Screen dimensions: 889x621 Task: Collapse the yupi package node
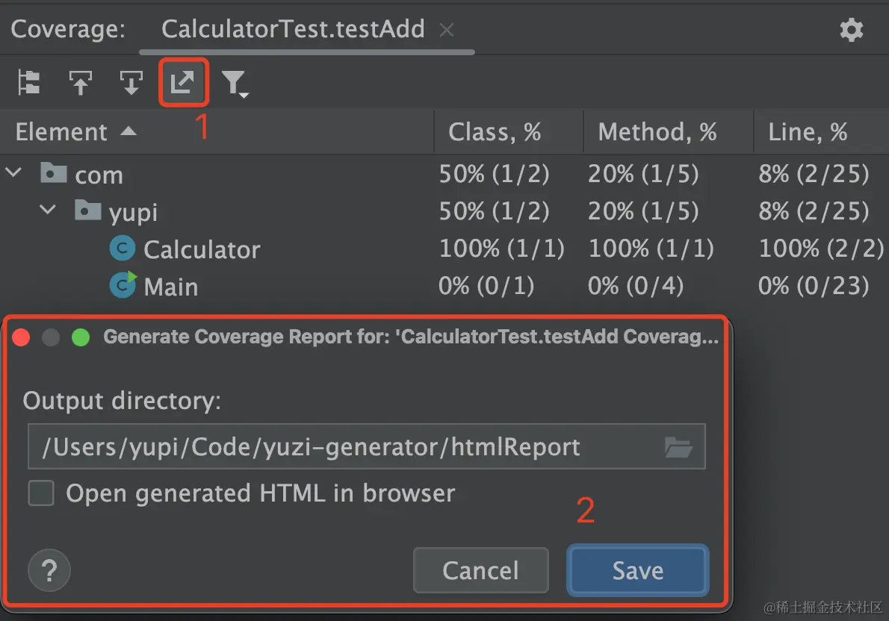pos(48,210)
